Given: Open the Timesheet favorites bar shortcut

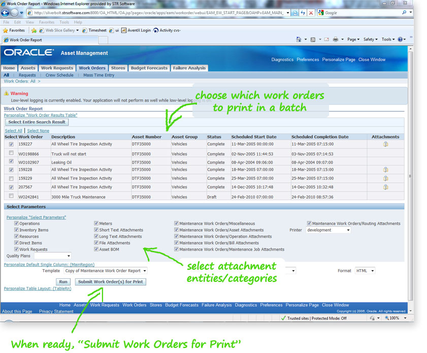Looking at the screenshot, I should click(x=94, y=30).
